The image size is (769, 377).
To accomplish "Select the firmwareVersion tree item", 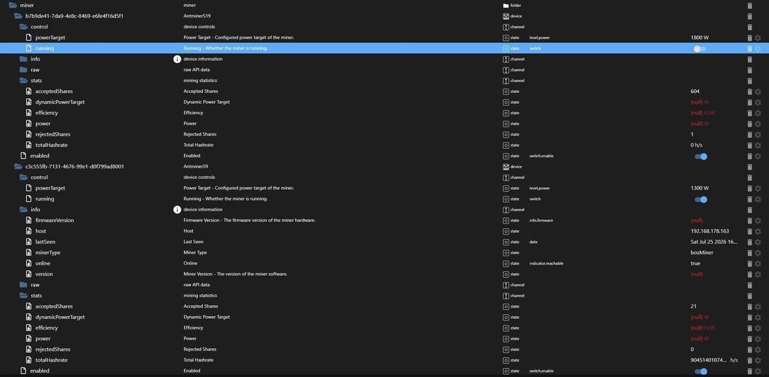I will click(54, 220).
